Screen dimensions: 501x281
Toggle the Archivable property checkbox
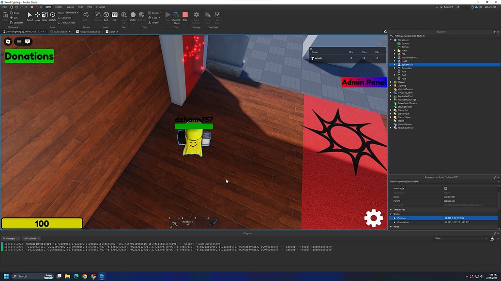(x=445, y=188)
